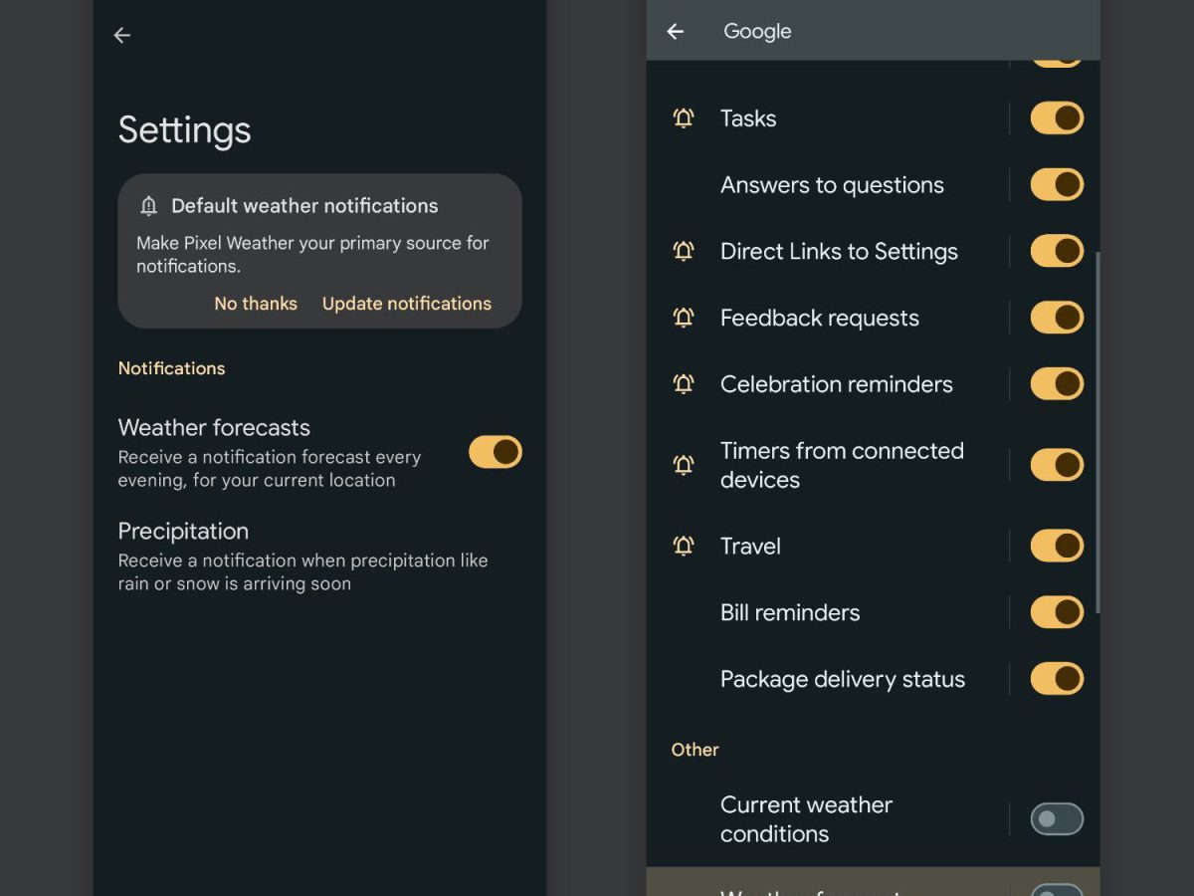Tap bell icon beside Travel
This screenshot has width=1194, height=896.
click(x=684, y=547)
